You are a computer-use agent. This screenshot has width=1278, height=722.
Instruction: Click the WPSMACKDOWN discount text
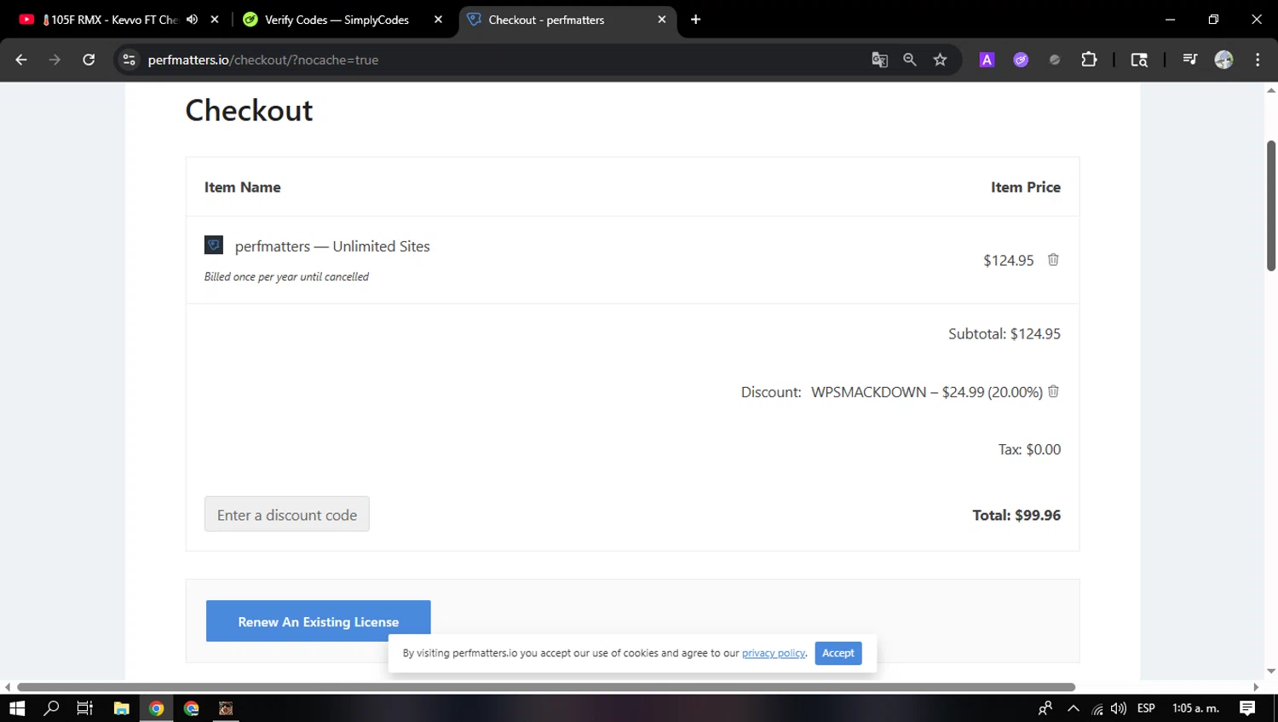coord(927,392)
